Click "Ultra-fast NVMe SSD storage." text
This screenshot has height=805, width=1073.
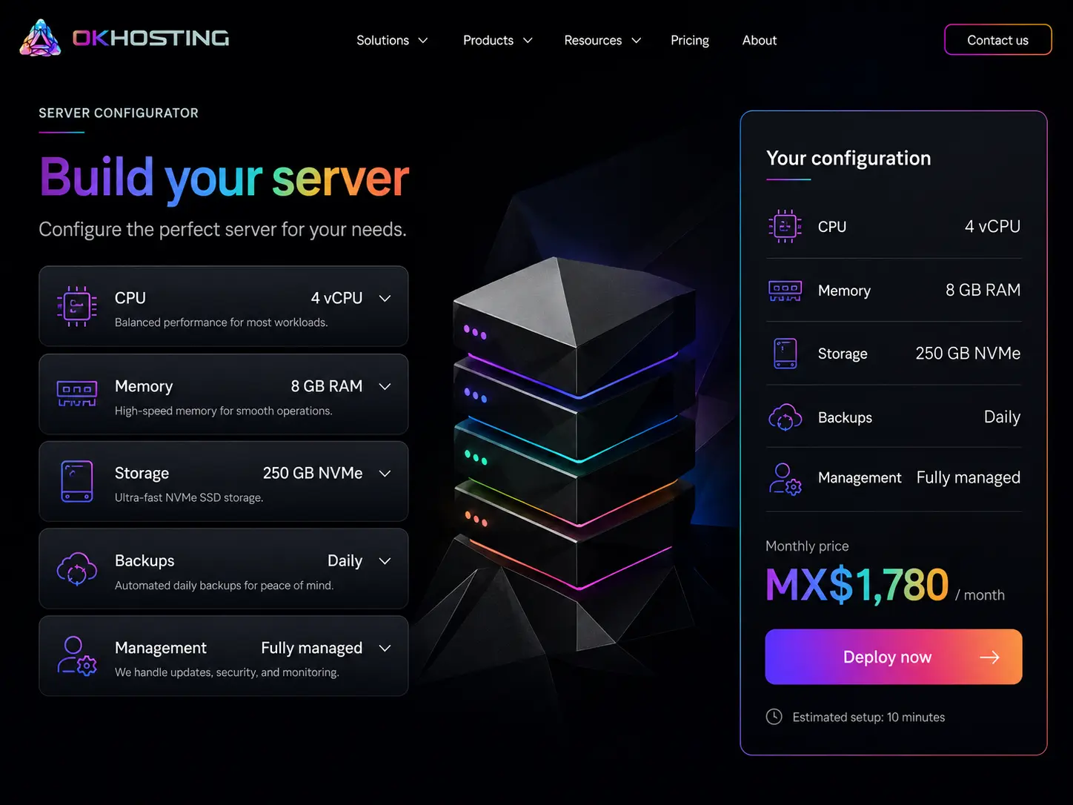(x=189, y=497)
